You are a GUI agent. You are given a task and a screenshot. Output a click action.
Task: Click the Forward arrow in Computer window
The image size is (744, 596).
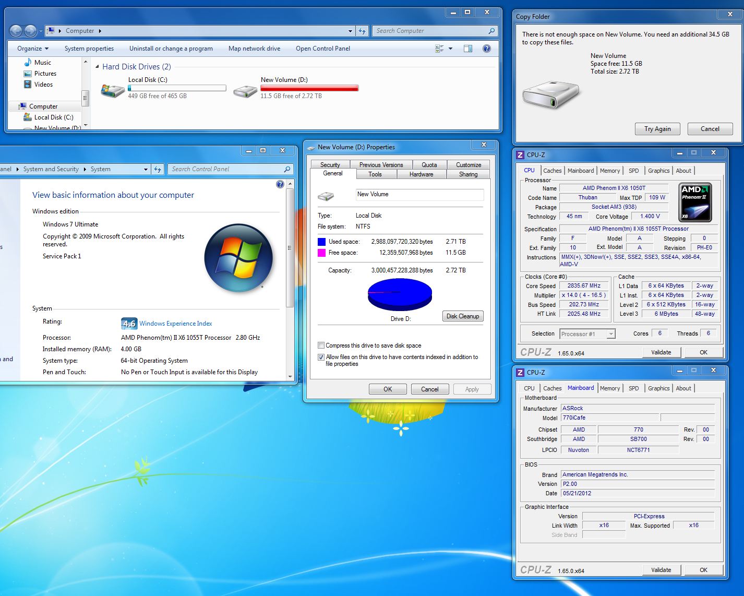[x=31, y=31]
